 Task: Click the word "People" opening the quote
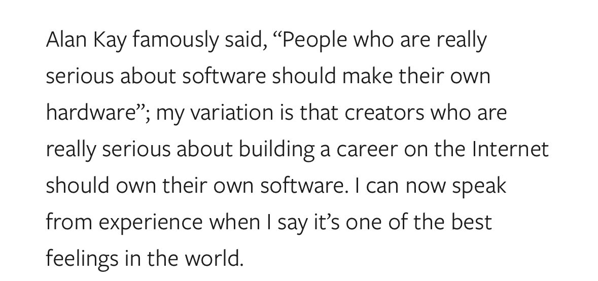tap(314, 41)
